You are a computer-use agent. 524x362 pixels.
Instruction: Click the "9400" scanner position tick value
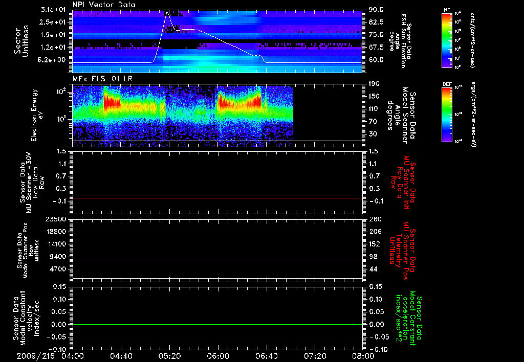coord(58,257)
